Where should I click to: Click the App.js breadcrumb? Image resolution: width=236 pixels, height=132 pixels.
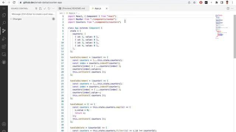(72, 13)
